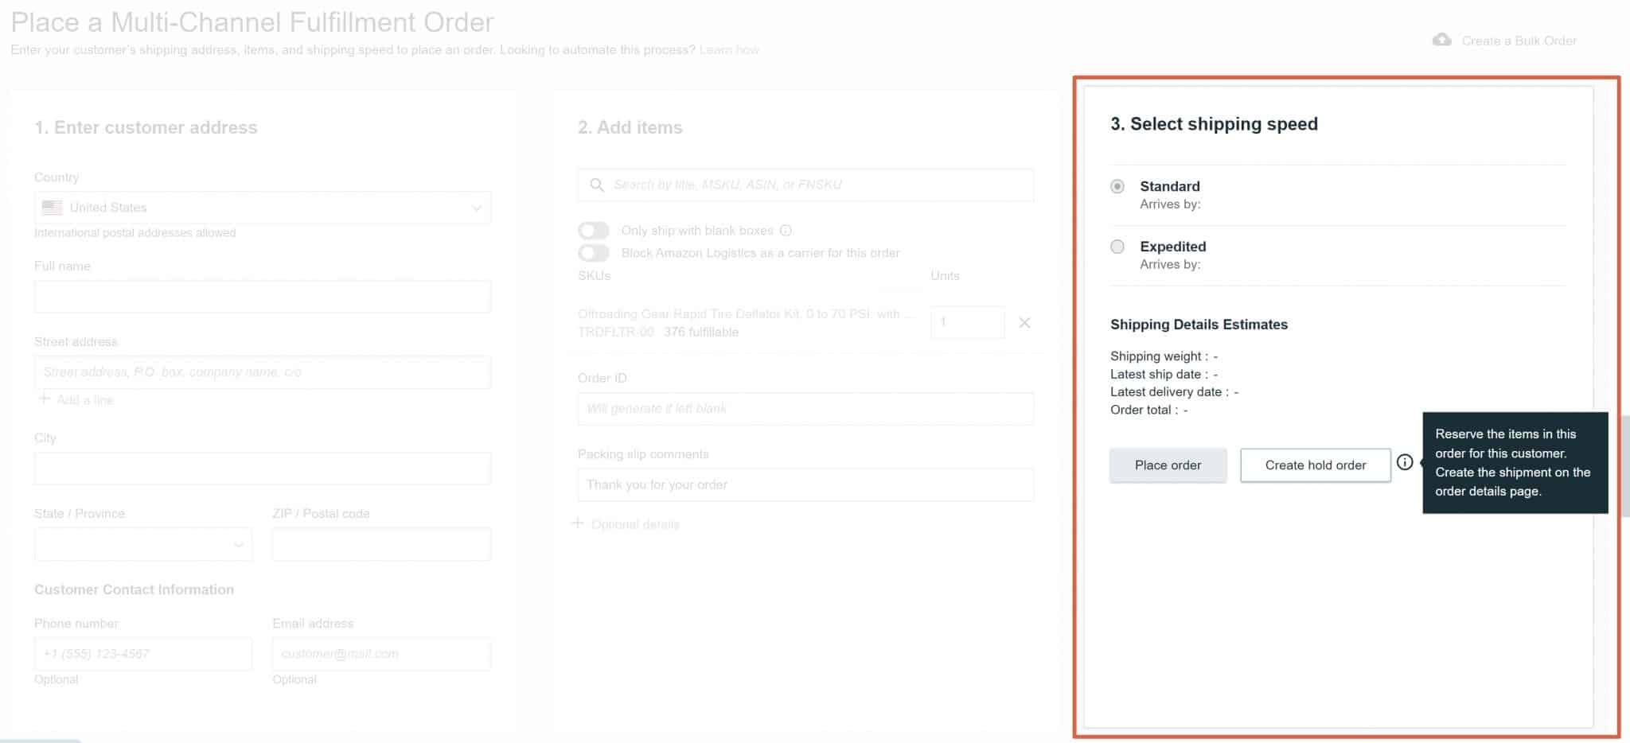Click the Offroading Gear Rapid Tire Deflator item text
1630x743 pixels.
746,314
